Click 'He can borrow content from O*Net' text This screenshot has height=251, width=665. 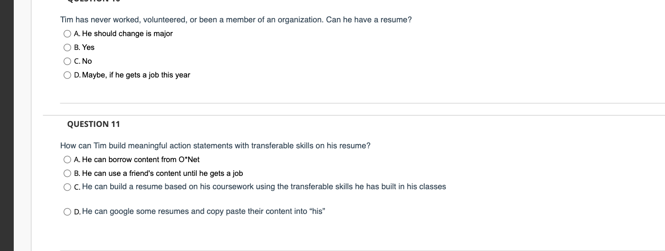pyautogui.click(x=141, y=160)
